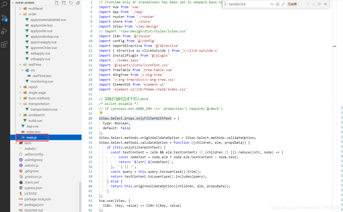The width and height of the screenshot is (343, 212).
Task: Click line number 26 in gutter
Action: click(x=90, y=118)
